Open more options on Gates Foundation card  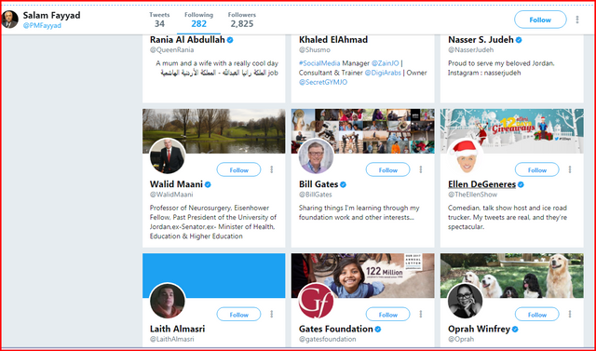[420, 314]
